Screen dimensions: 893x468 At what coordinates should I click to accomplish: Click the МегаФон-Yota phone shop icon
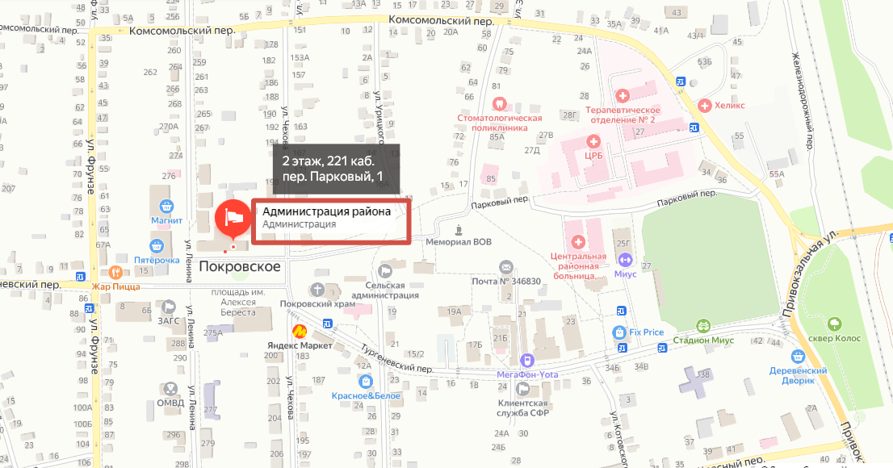point(527,361)
